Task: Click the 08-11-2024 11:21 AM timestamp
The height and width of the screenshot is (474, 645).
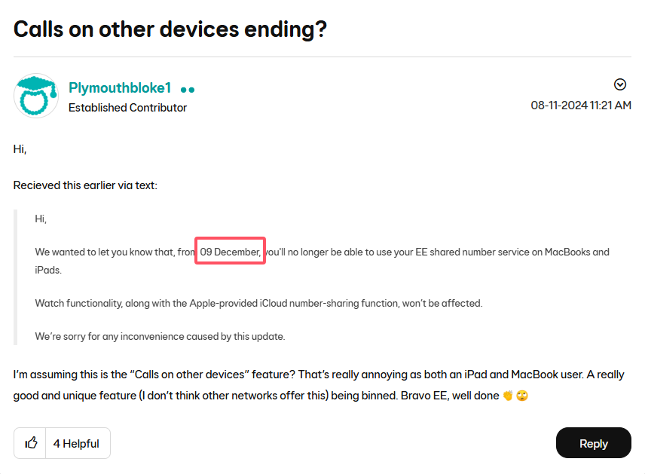Action: point(581,106)
